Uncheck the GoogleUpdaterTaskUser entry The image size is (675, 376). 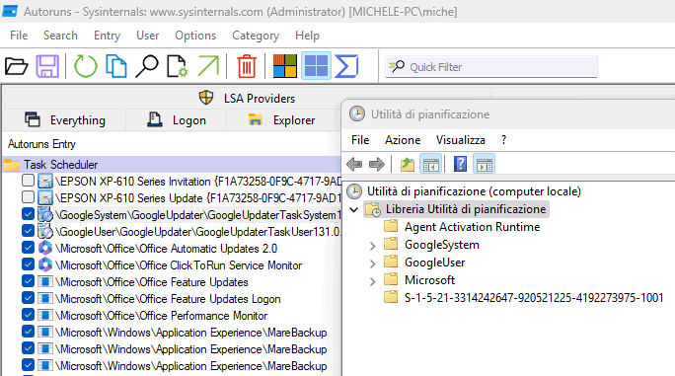tap(28, 231)
